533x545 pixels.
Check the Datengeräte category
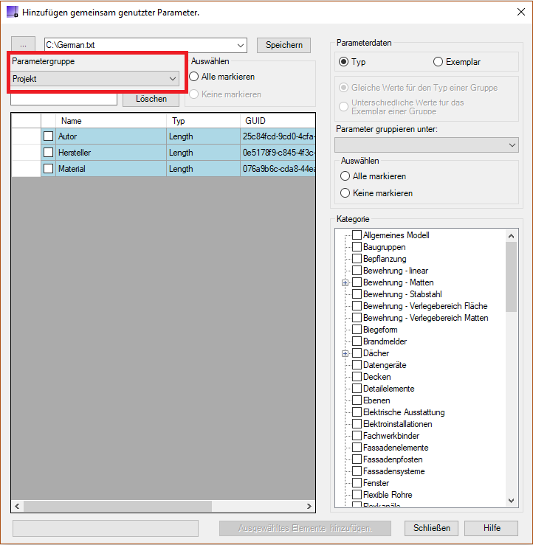(x=357, y=365)
